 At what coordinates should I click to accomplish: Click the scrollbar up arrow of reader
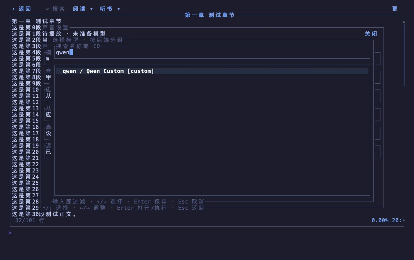click(x=404, y=22)
